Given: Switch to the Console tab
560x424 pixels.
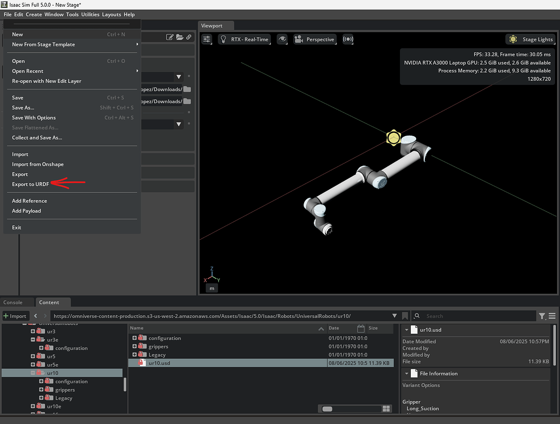Looking at the screenshot, I should 16,302.
